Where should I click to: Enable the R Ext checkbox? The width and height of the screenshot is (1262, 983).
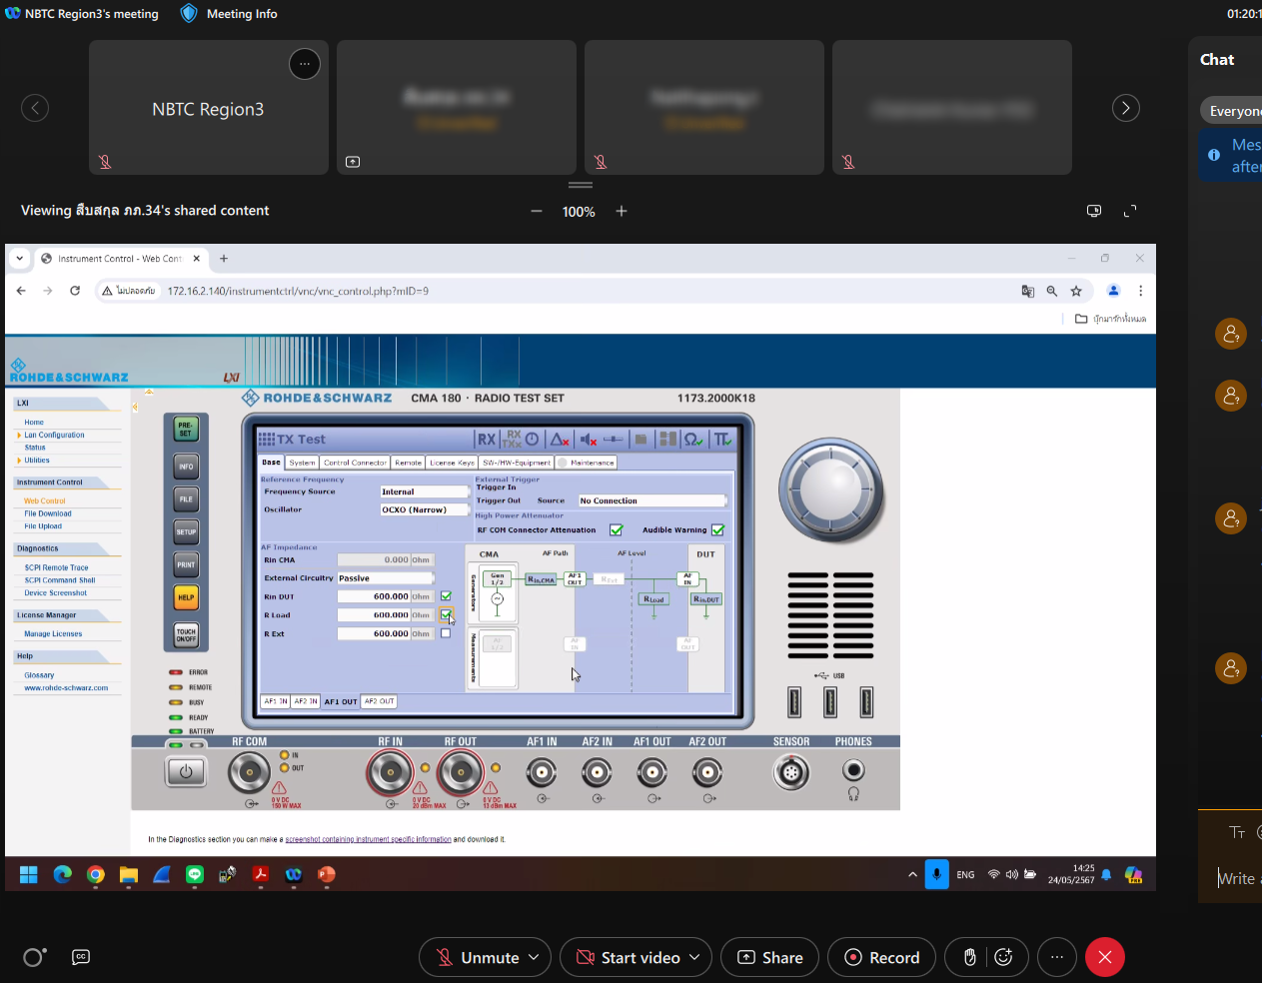[446, 633]
